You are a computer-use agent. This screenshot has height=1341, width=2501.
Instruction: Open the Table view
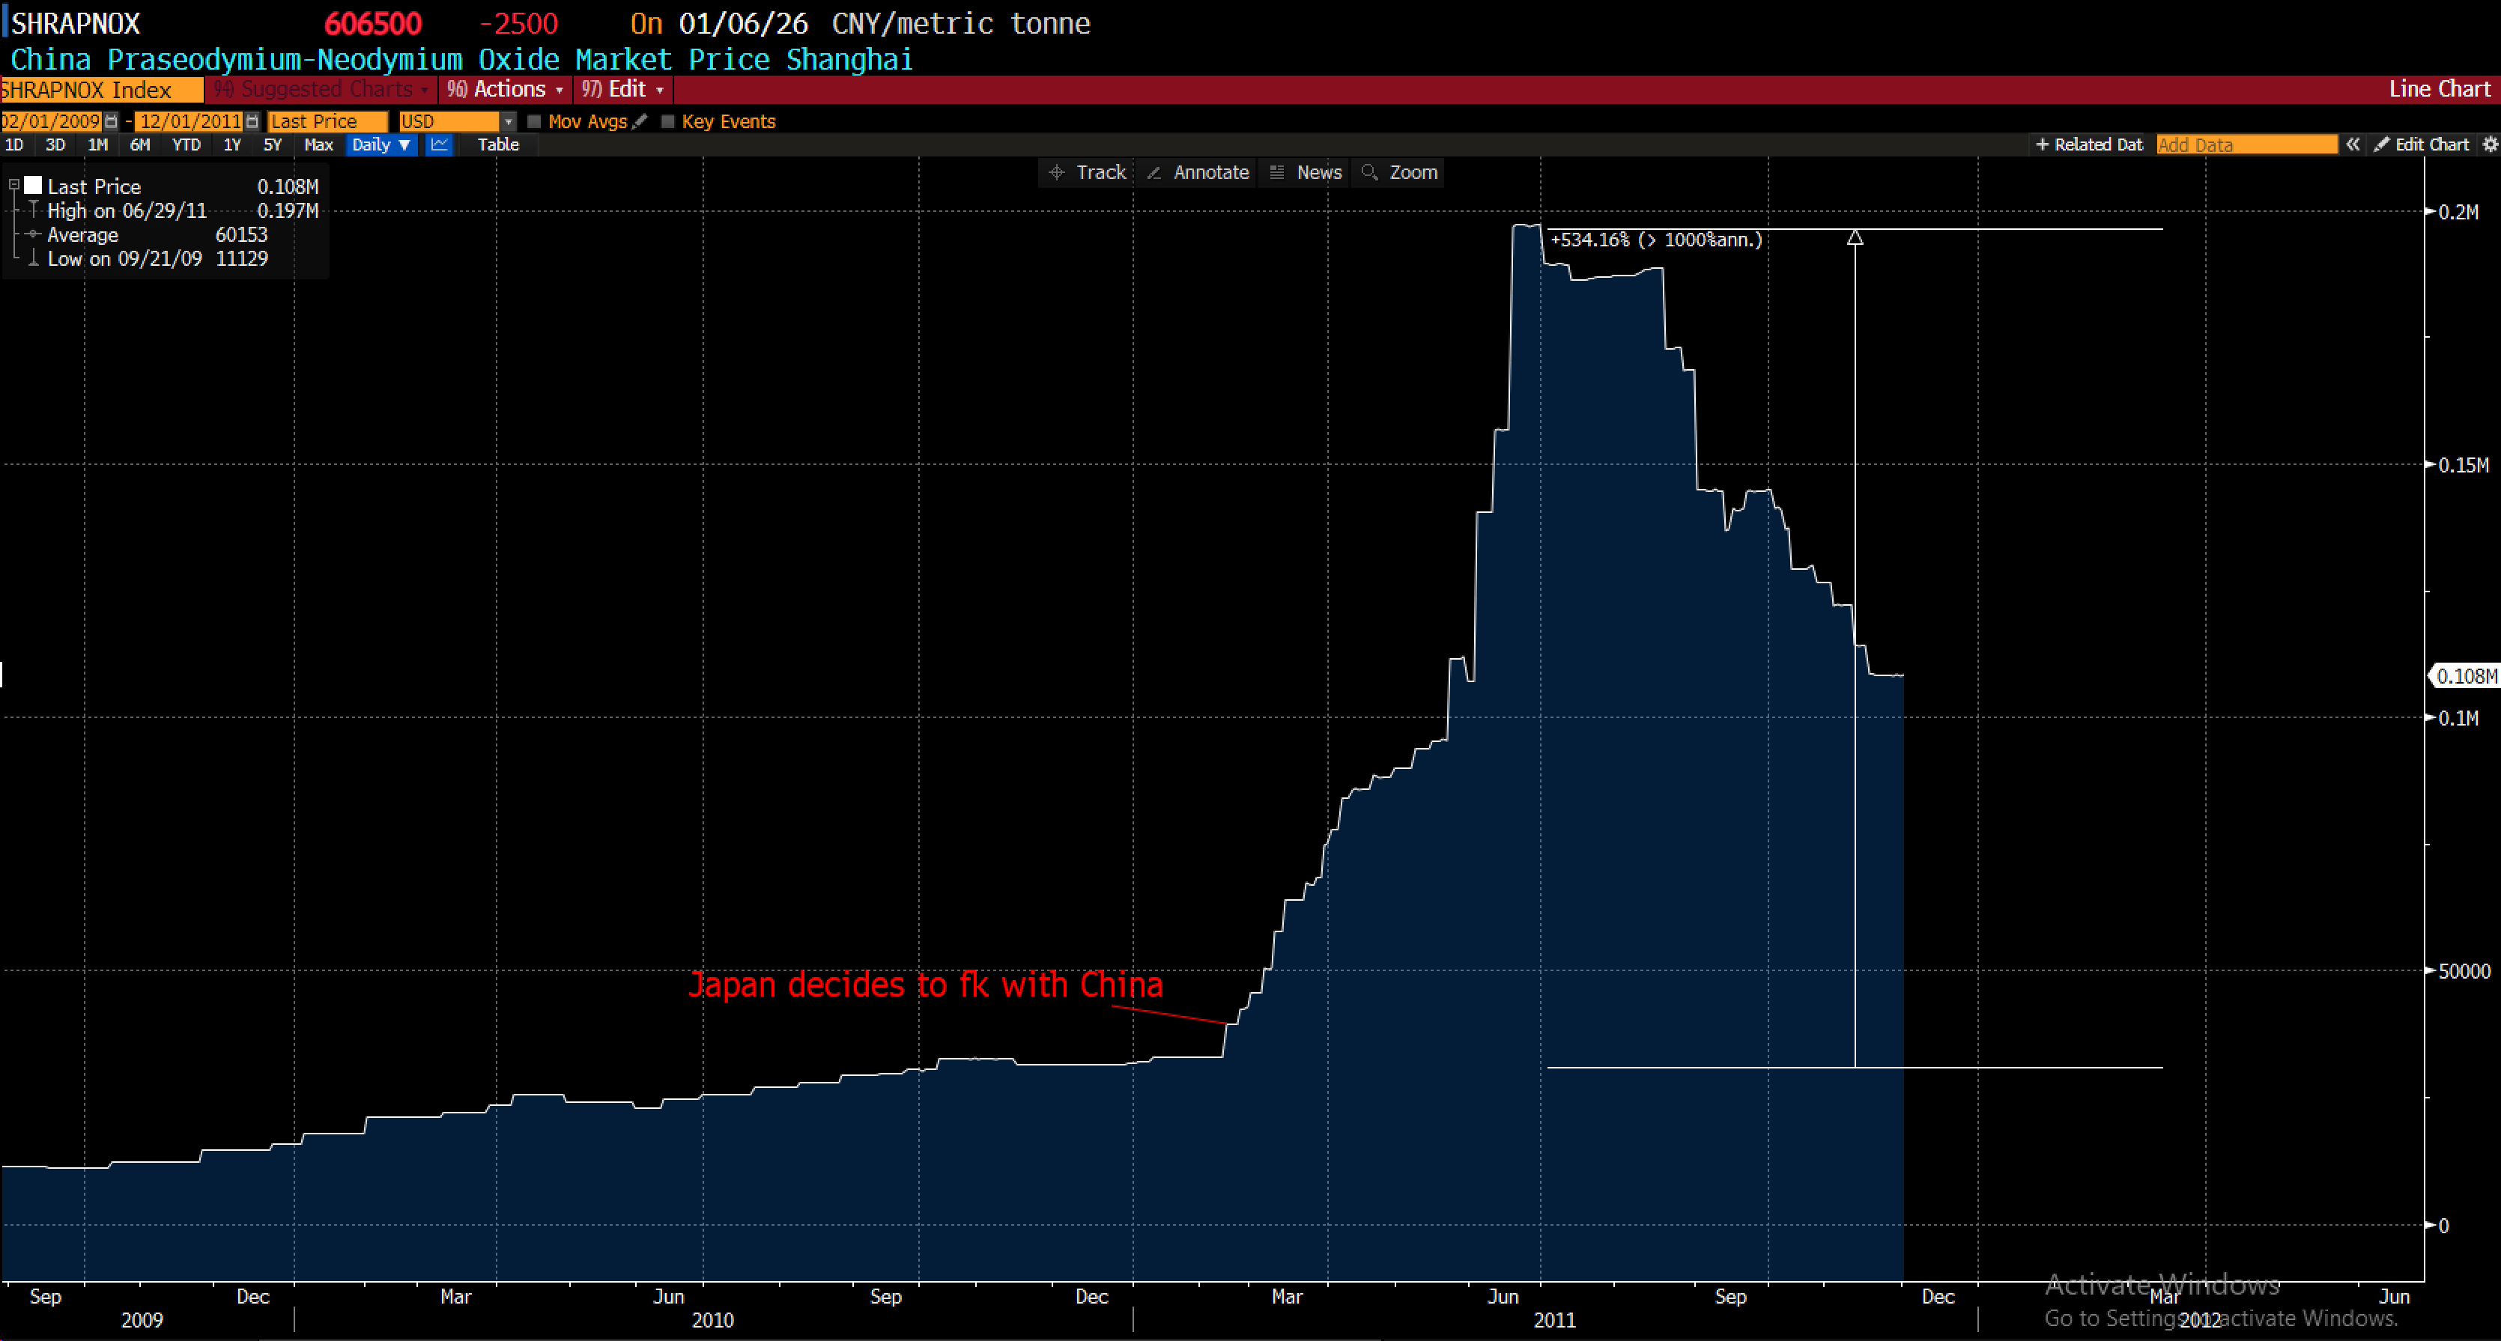(498, 145)
